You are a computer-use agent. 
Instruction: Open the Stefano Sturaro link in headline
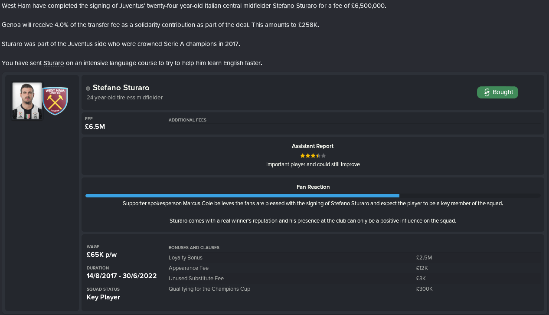[x=294, y=6]
